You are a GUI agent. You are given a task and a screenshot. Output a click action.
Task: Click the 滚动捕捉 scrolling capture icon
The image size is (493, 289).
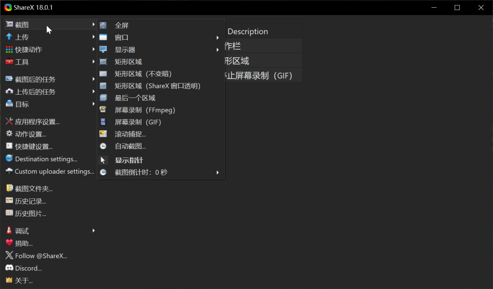pos(103,134)
